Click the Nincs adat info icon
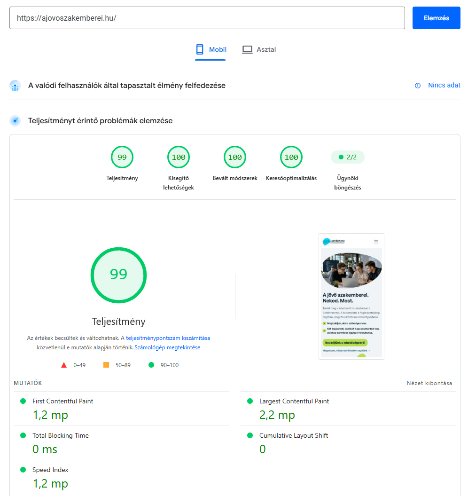 click(x=418, y=86)
